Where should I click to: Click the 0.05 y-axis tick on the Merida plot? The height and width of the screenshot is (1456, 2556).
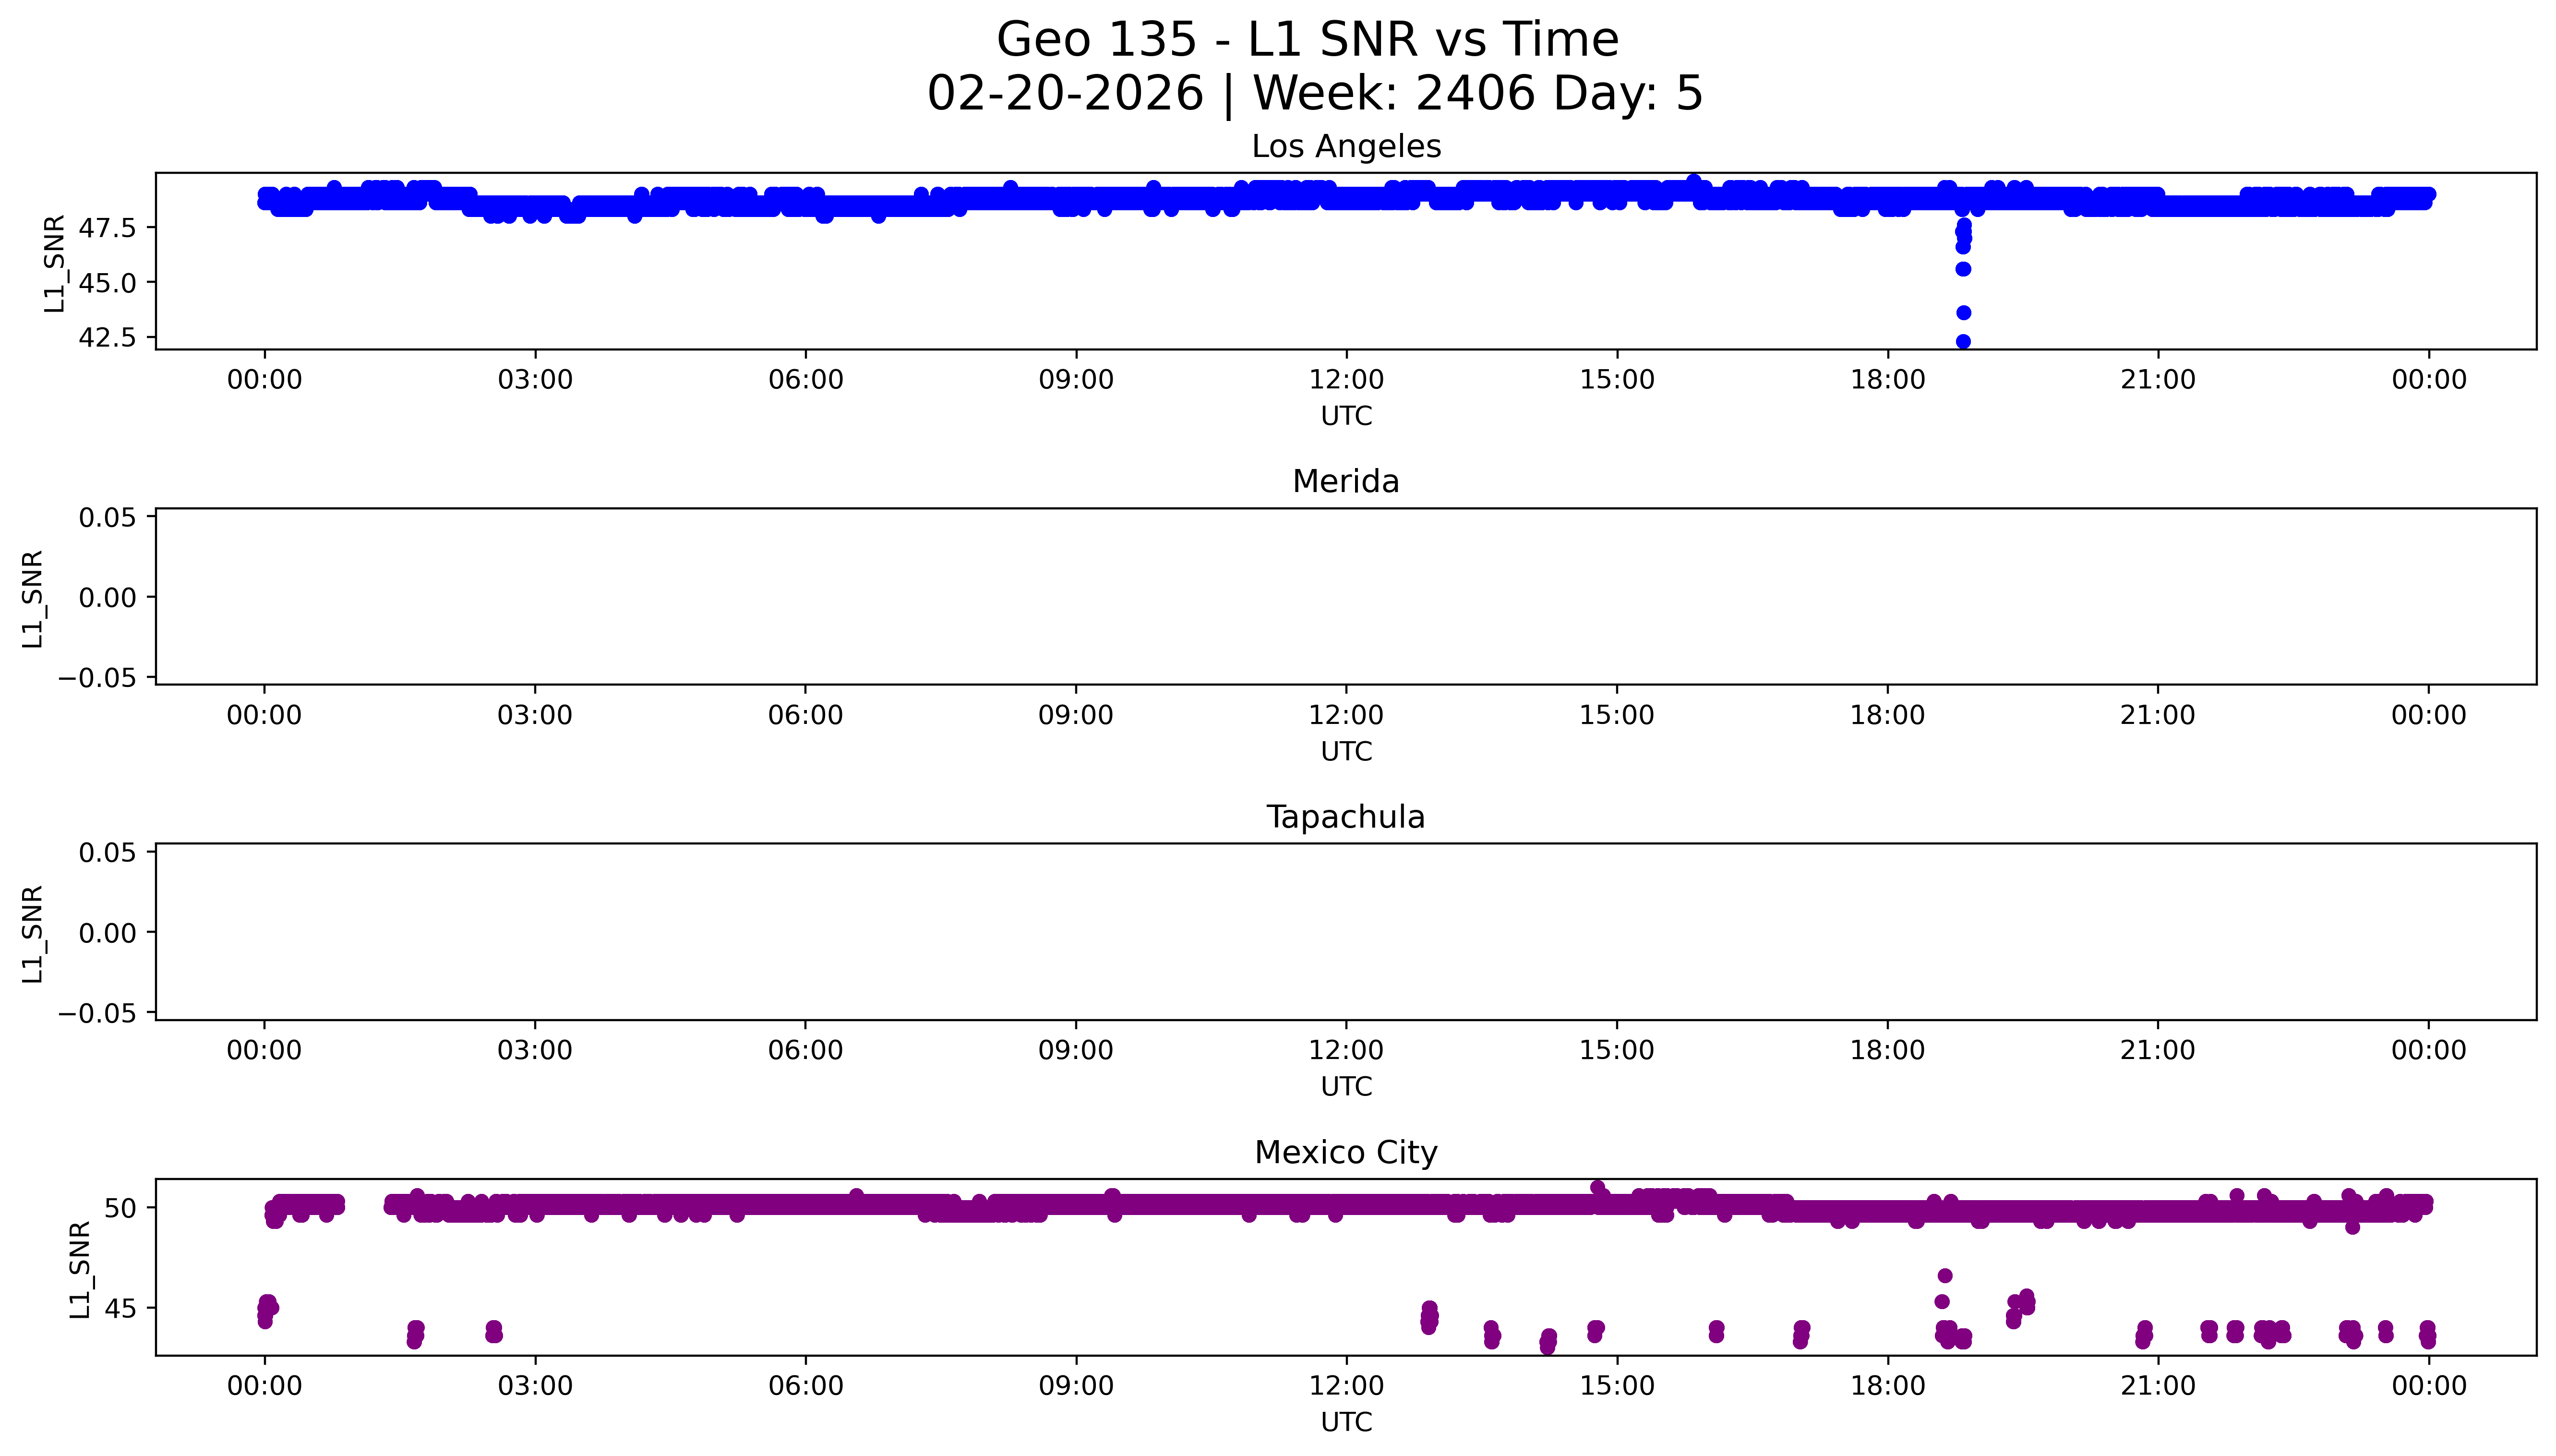[x=107, y=517]
